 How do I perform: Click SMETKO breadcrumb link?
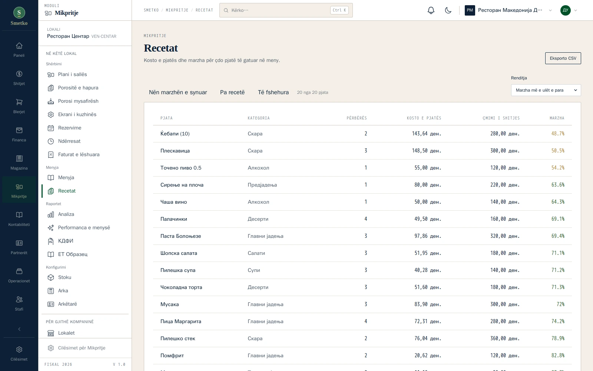point(151,10)
